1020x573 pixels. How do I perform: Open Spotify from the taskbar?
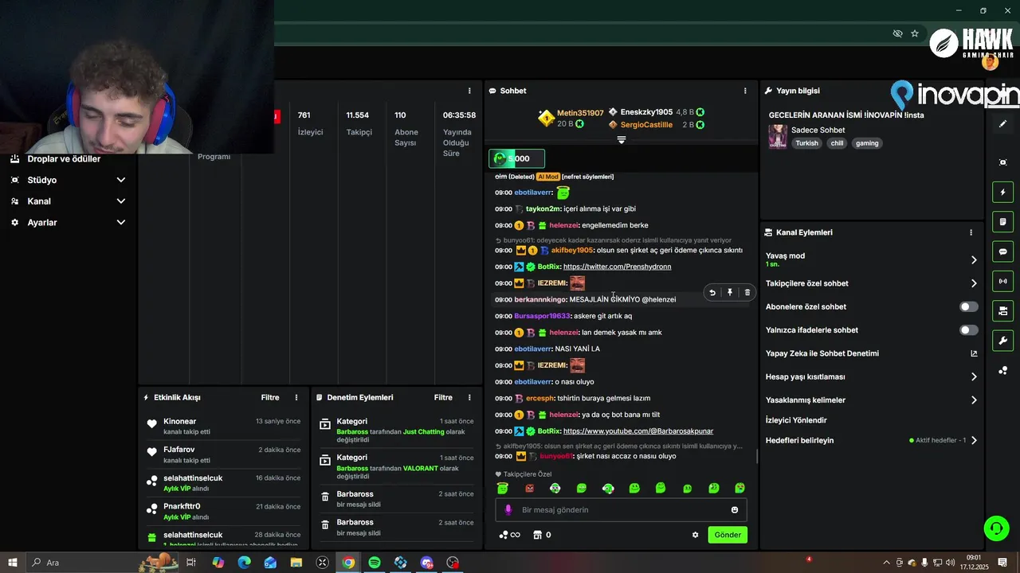(375, 563)
